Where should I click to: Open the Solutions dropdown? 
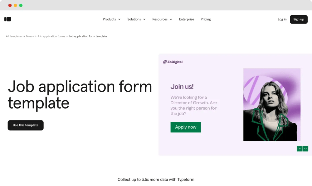(x=136, y=19)
